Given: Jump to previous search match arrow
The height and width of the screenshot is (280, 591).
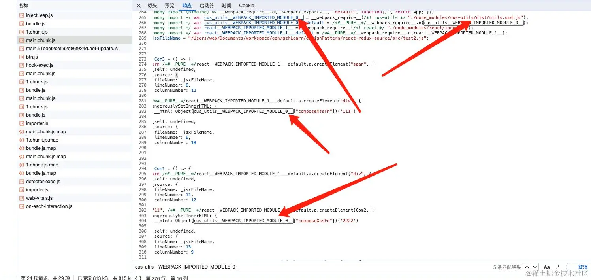Looking at the screenshot, I should (527, 267).
